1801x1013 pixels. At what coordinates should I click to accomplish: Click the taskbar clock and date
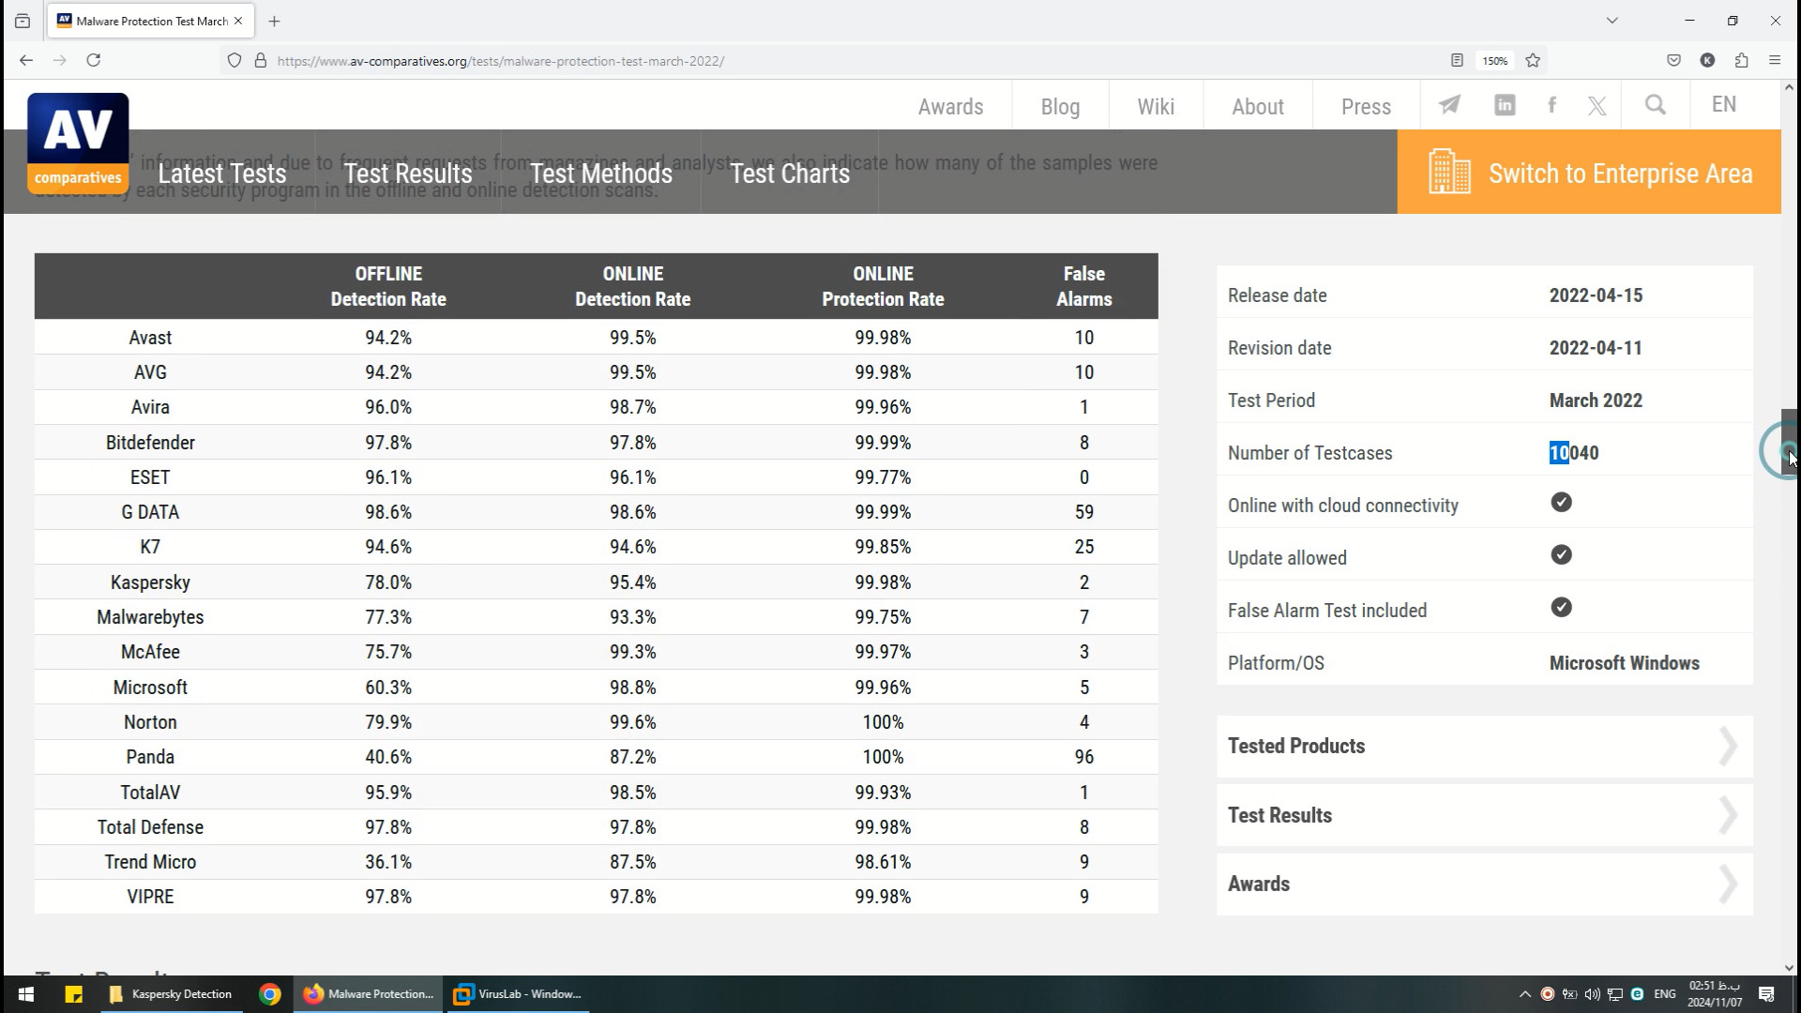(1715, 994)
